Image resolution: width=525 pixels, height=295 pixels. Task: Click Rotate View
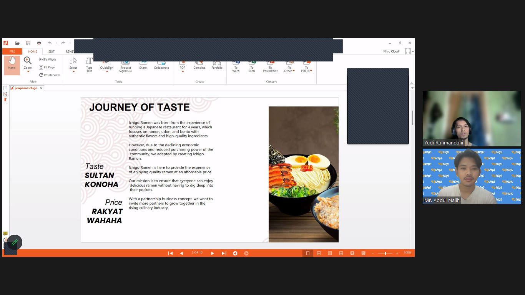(49, 75)
